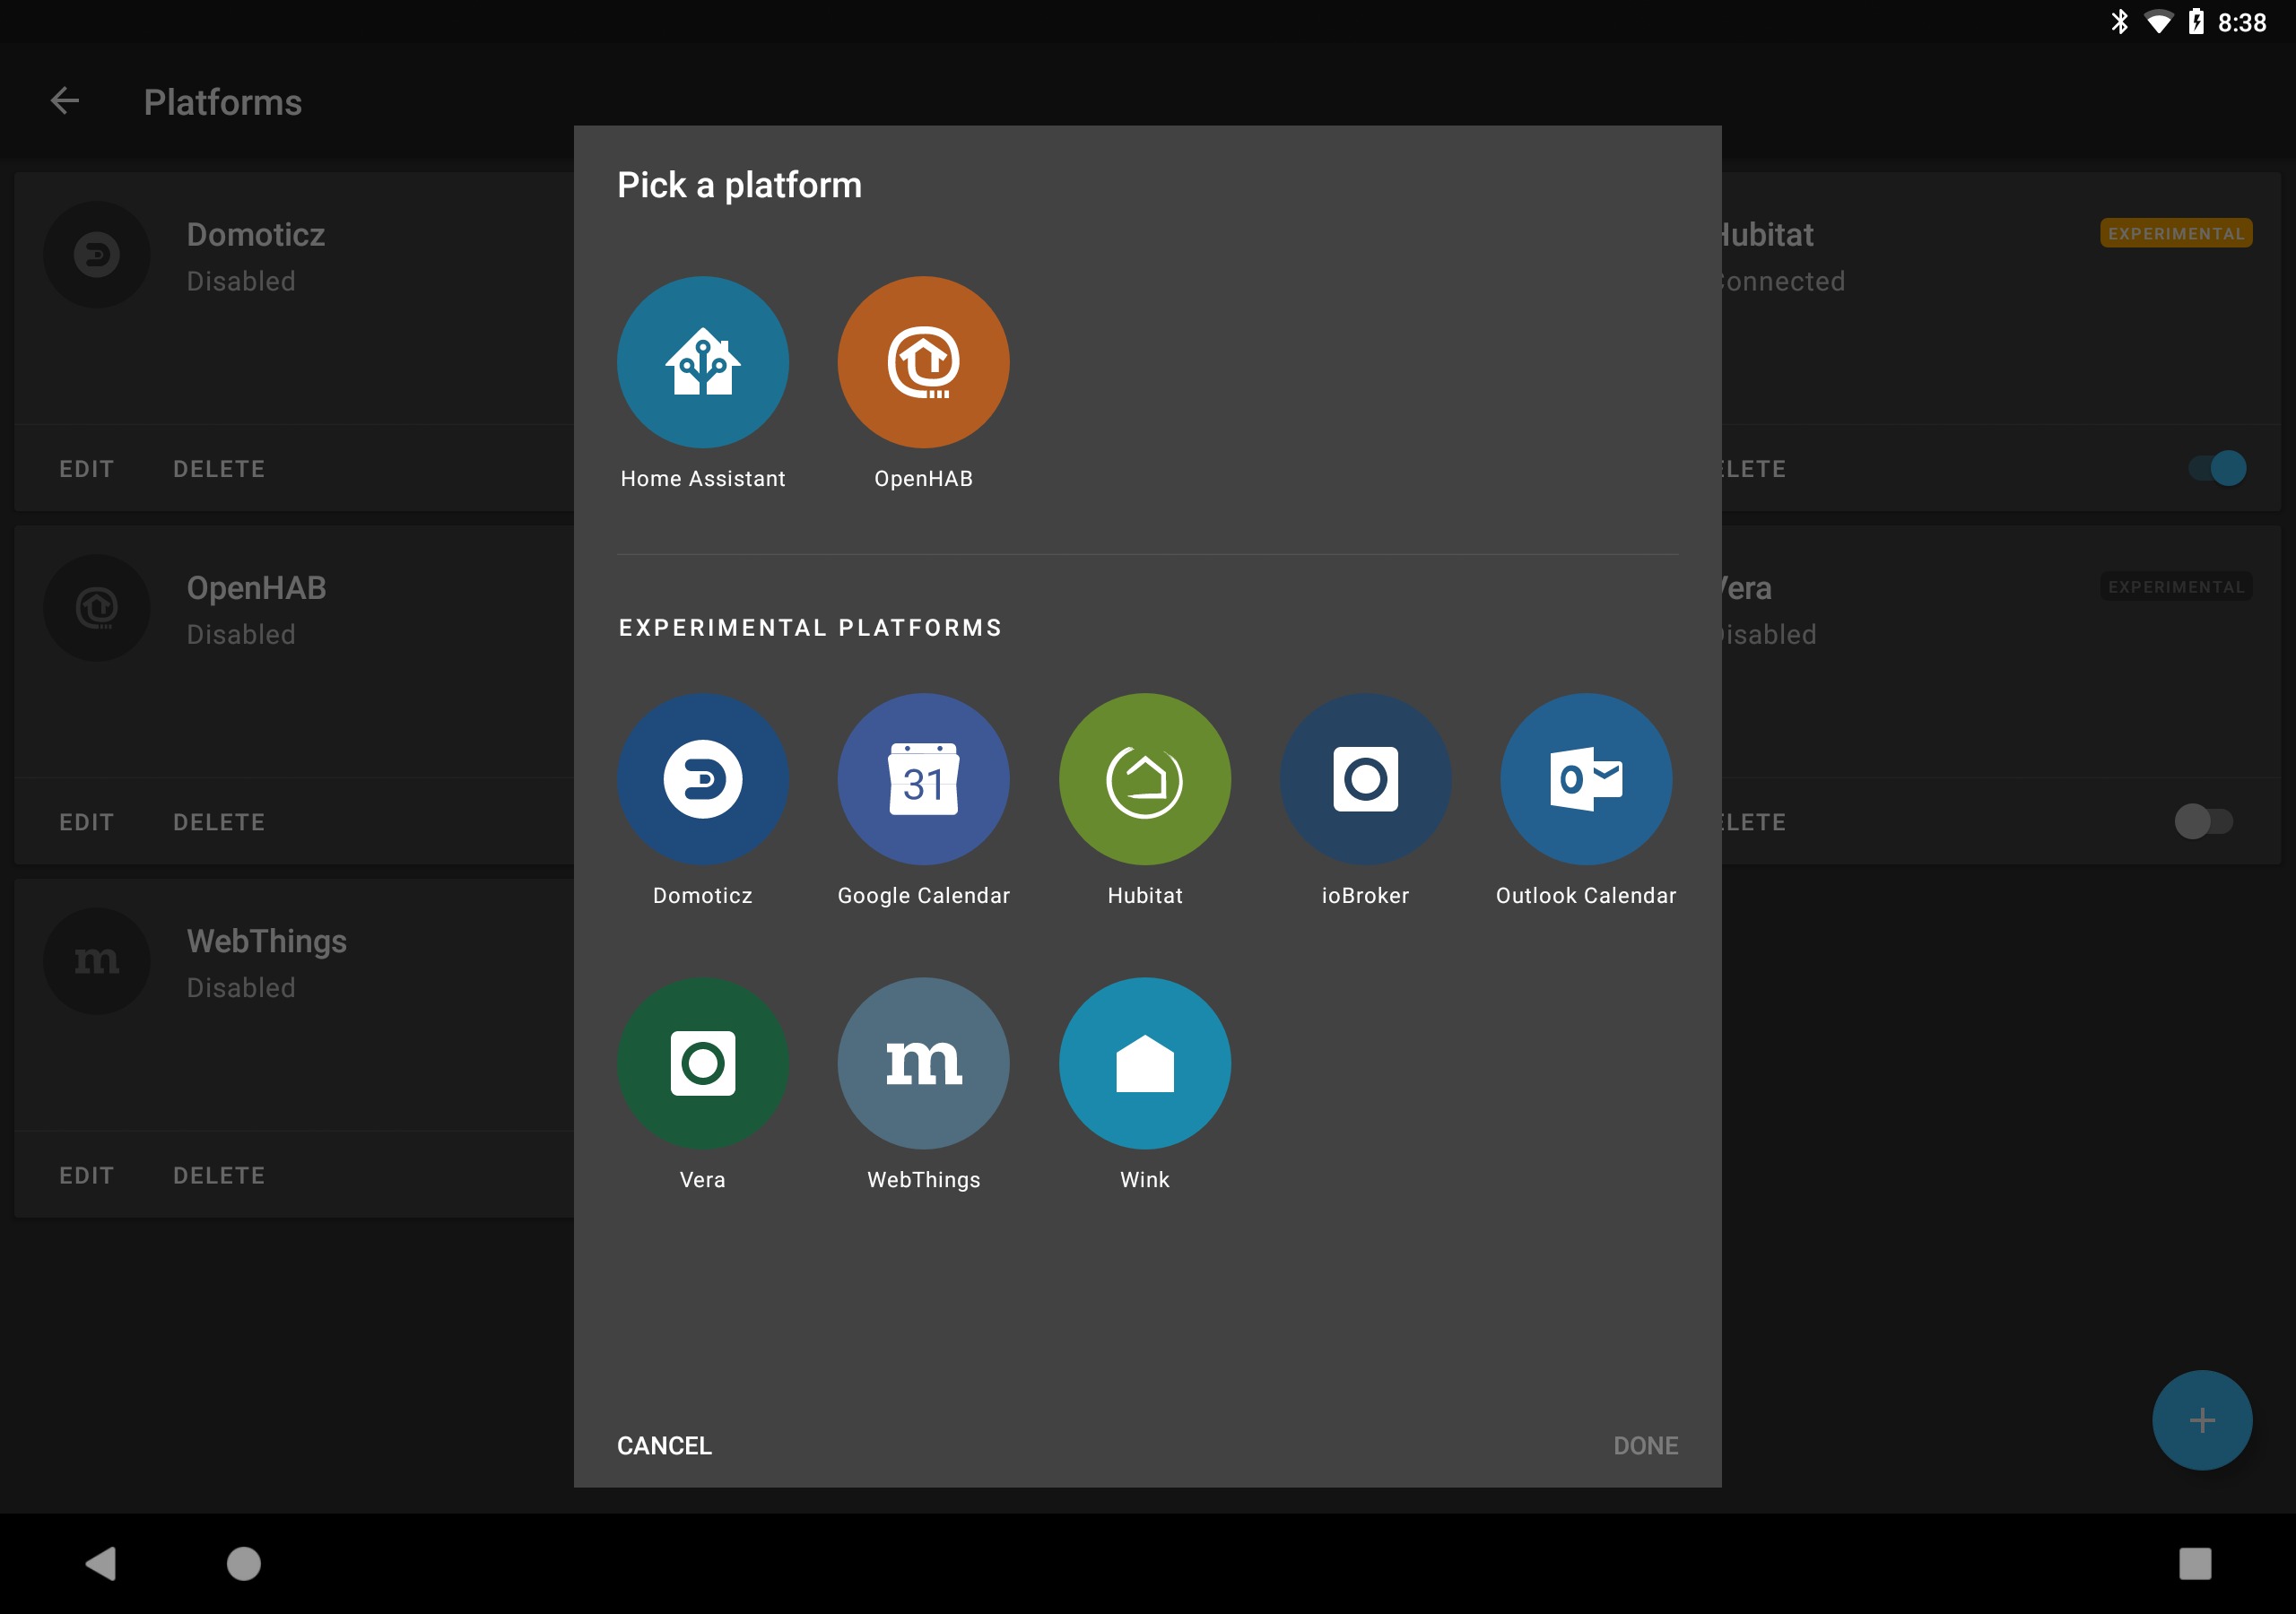Delete the Domoticz platform card
Viewport: 2296px width, 1614px height.
(219, 468)
